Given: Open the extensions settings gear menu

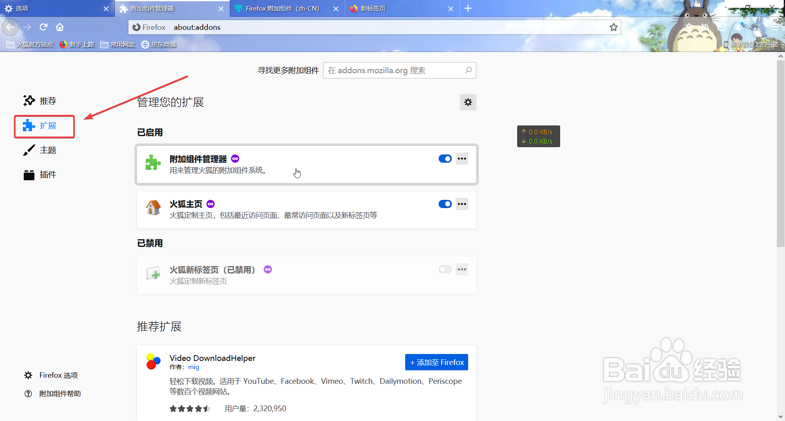Looking at the screenshot, I should [468, 102].
